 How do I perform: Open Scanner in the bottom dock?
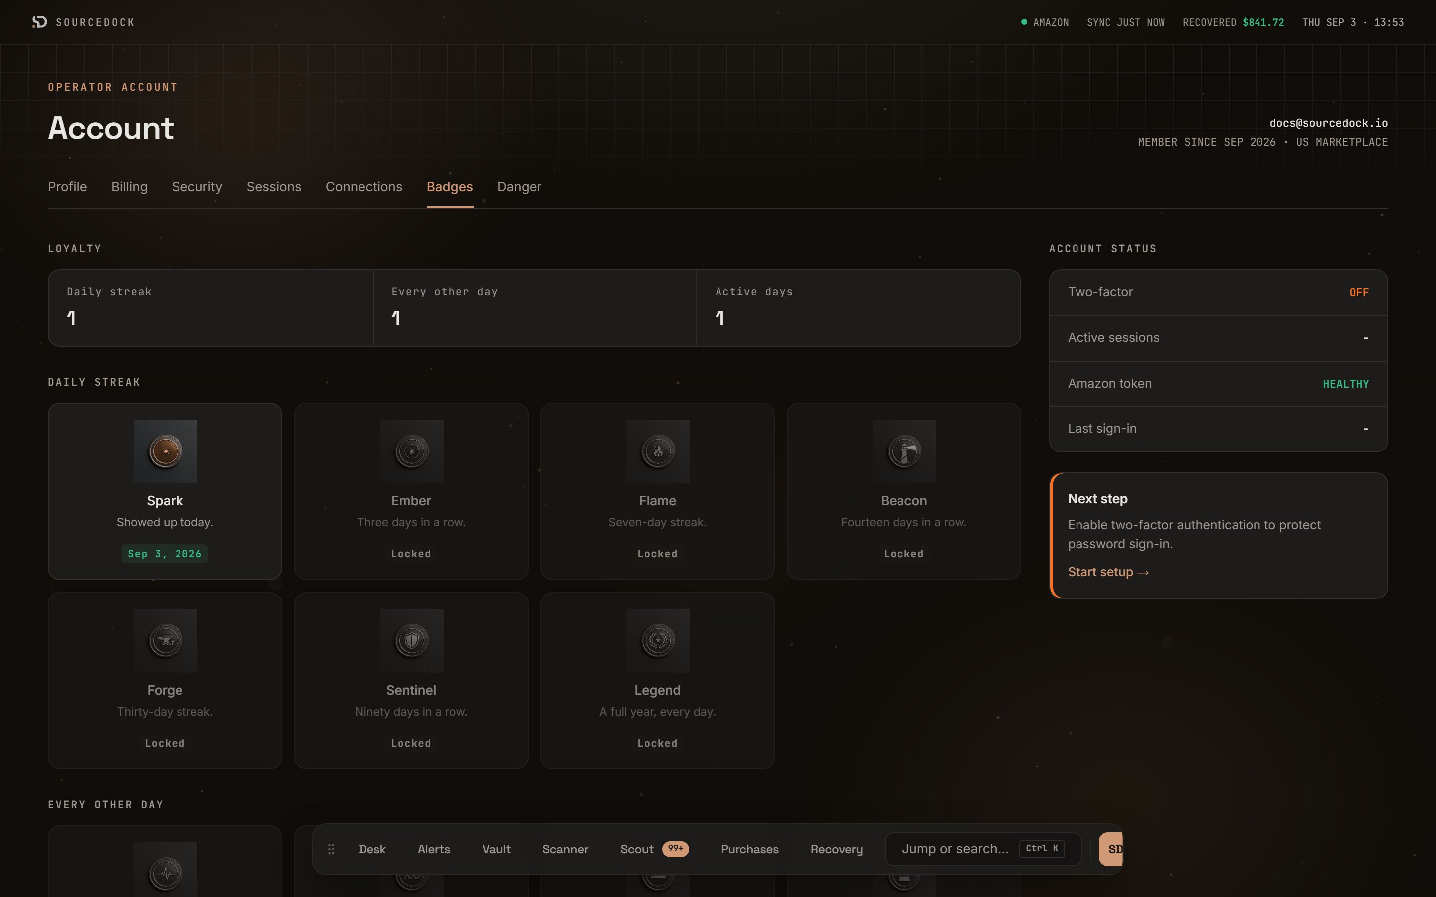565,849
